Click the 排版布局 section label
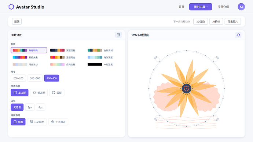Screen dimensions: 253x142 pos(15,115)
